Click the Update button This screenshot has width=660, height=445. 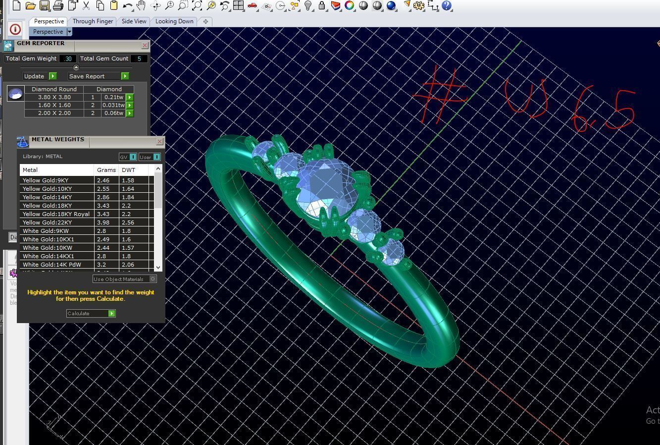click(x=40, y=76)
